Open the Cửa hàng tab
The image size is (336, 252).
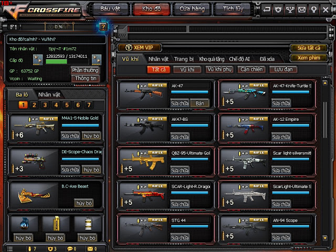(x=192, y=9)
